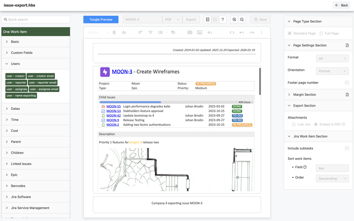Insert the 'user - name exporting' tag
354x221 pixels.
tap(21, 96)
